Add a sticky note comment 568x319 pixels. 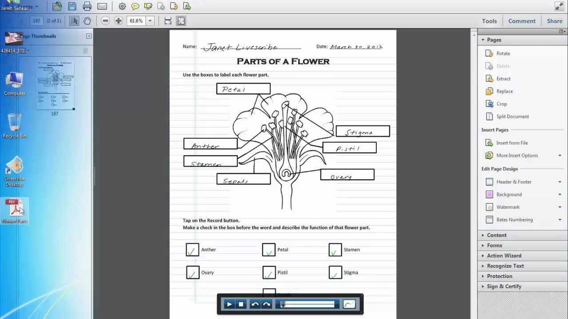[135, 6]
